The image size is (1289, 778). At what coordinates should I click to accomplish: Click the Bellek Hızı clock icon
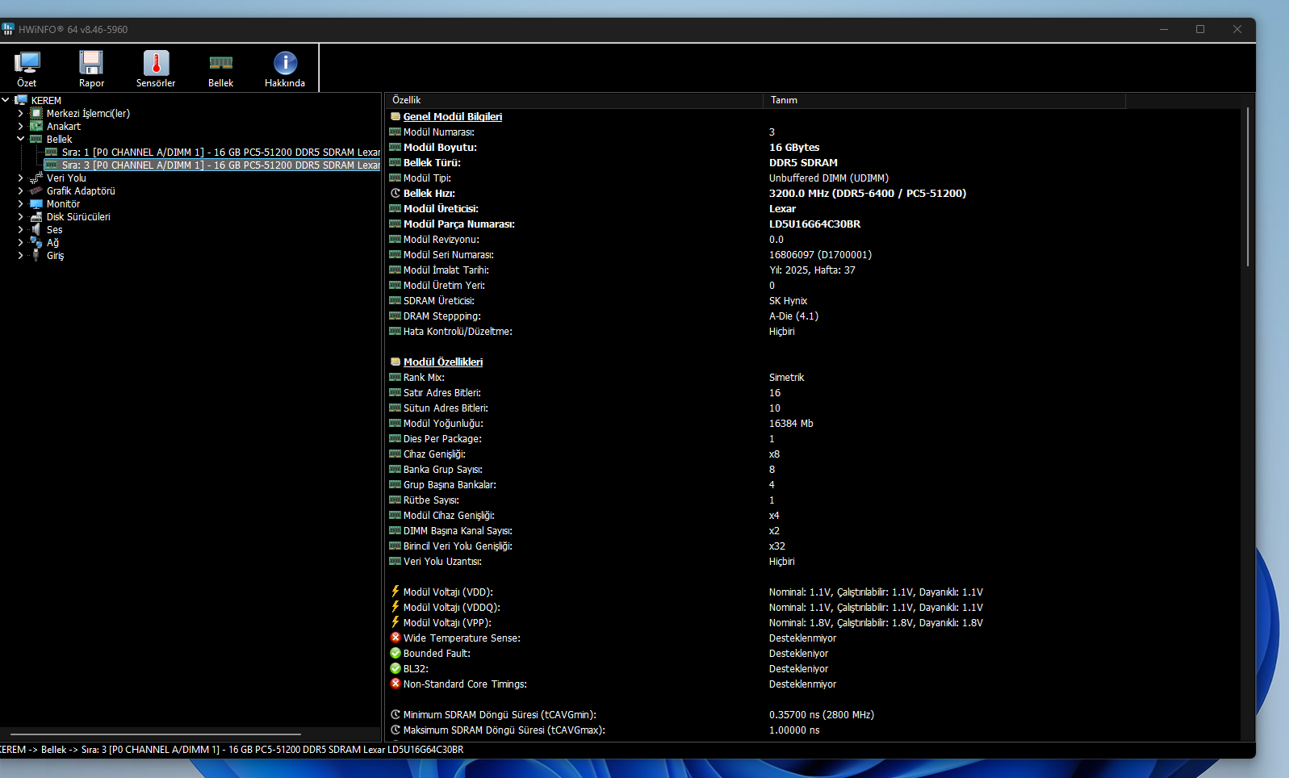[x=395, y=193]
